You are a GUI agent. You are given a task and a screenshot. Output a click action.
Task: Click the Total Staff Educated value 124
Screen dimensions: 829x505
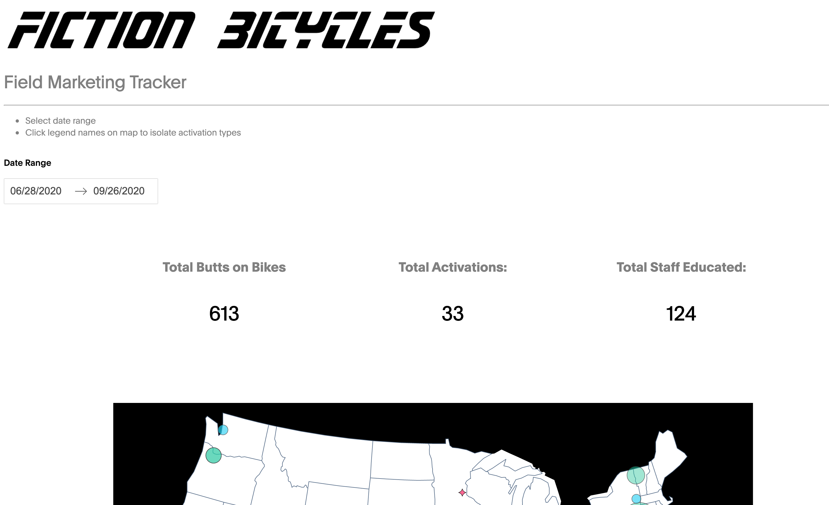click(x=681, y=314)
